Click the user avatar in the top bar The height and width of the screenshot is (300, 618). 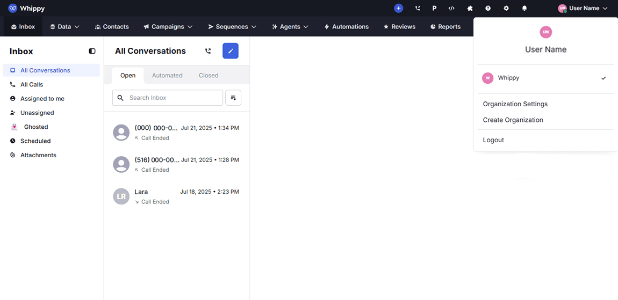coord(562,8)
